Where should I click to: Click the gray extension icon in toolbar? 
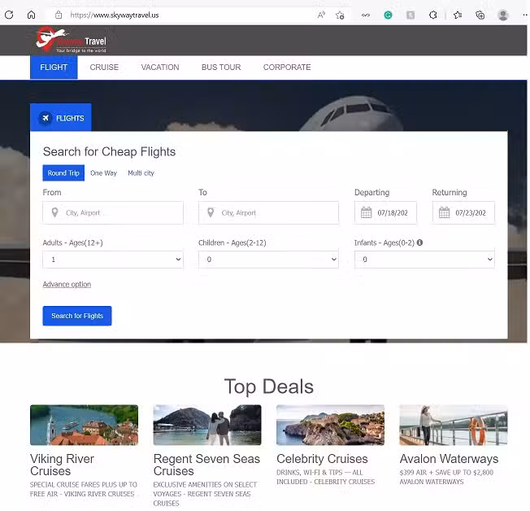(x=410, y=15)
